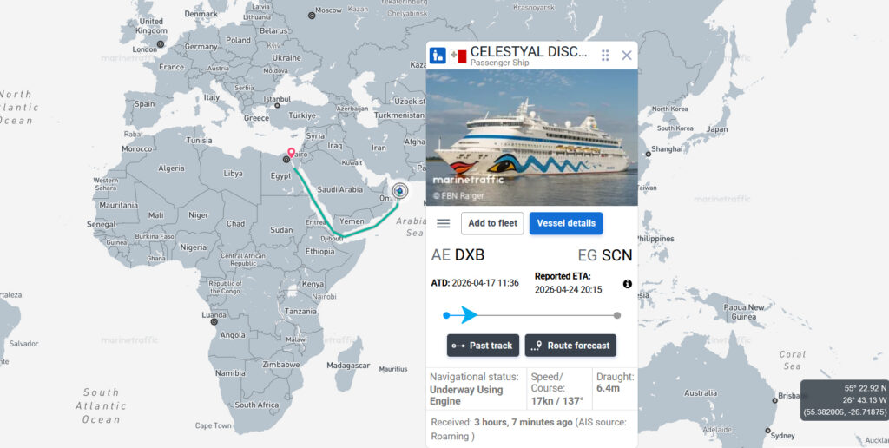Click the vessel's red flag icon
The height and width of the screenshot is (448, 889).
point(458,56)
